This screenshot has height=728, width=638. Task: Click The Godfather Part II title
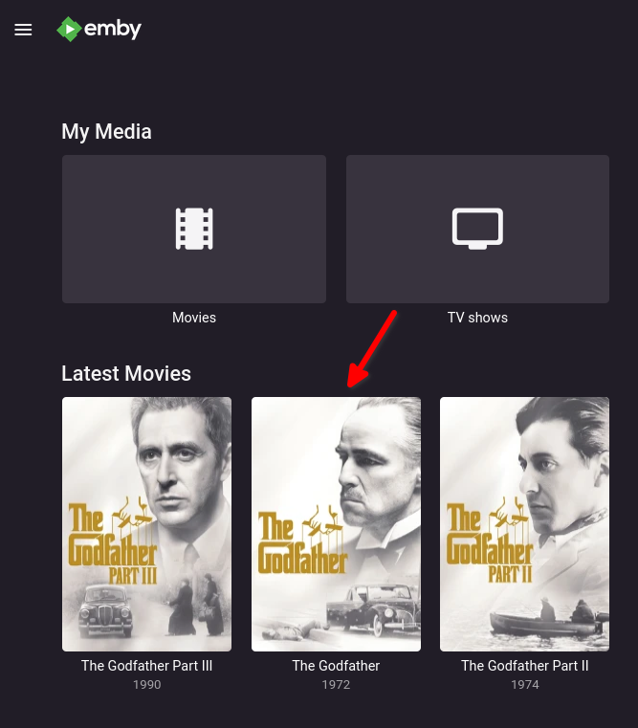tap(525, 666)
